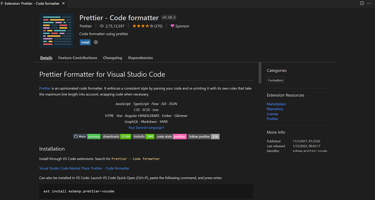Click the manage extension gear icon
Viewport: 375px width, 200px height.
[x=96, y=42]
